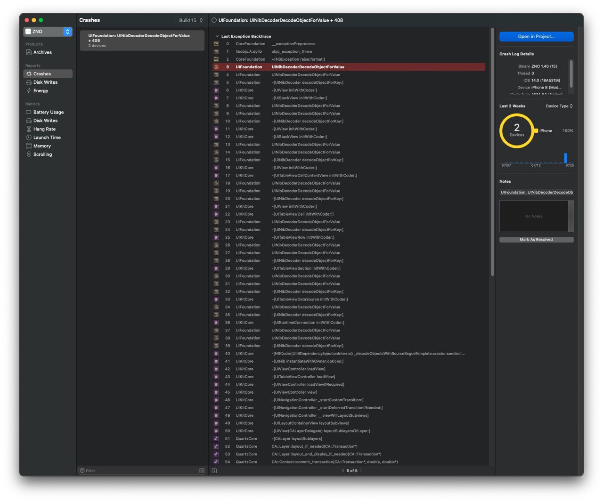Viewport: 603px width, 502px height.
Task: Select frame 42 UIViewController loadView row
Action: point(349,369)
